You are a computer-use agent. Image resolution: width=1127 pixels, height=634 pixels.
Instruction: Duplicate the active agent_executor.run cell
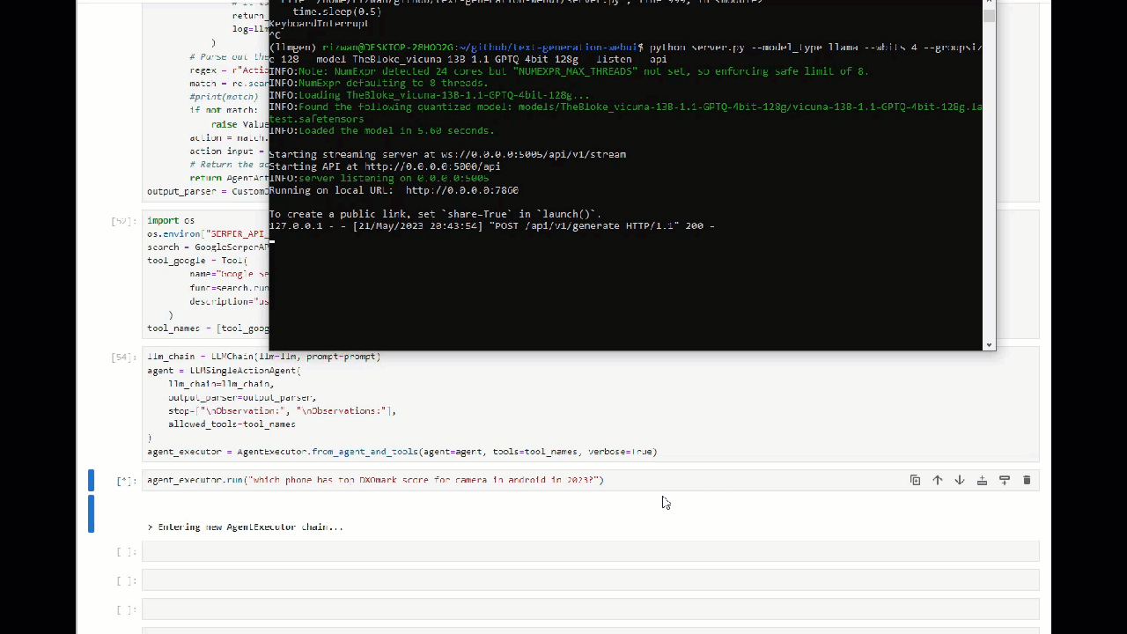coord(915,480)
